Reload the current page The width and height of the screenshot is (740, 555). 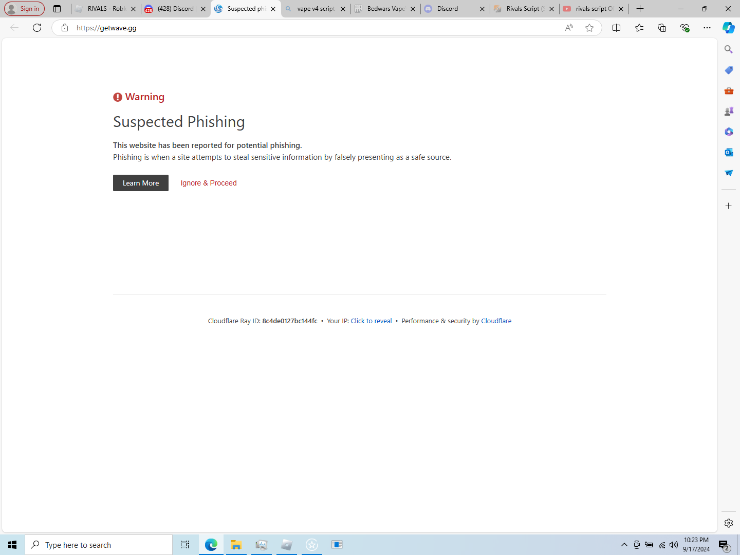(x=37, y=28)
